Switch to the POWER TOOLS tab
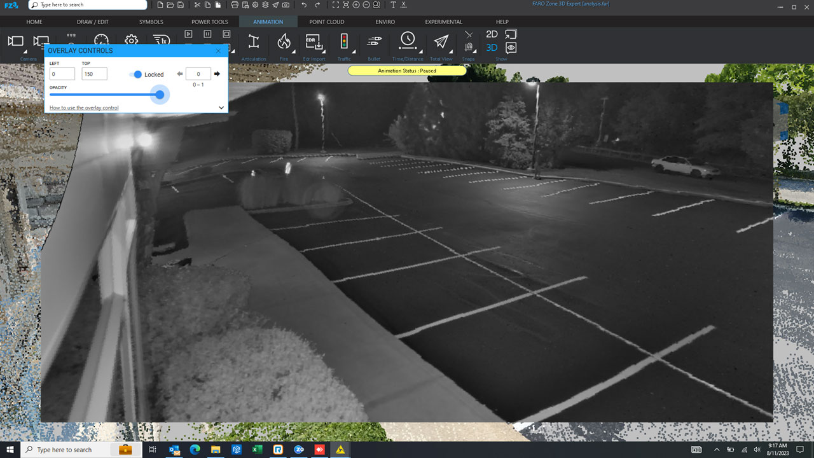The height and width of the screenshot is (458, 814). point(210,22)
